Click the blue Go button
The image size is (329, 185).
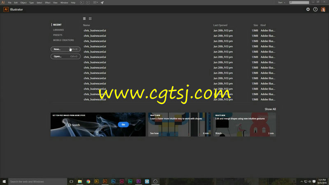pos(123,125)
